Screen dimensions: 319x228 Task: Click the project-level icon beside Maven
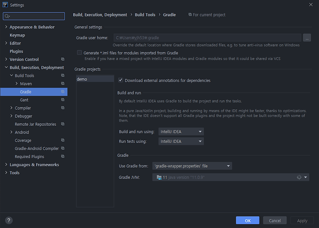click(x=63, y=83)
